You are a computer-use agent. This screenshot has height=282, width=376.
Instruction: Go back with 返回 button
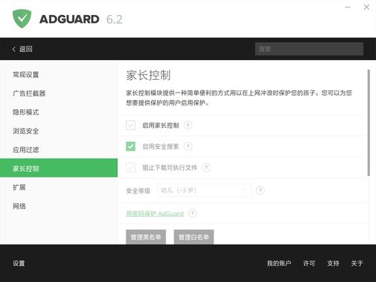[x=23, y=49]
